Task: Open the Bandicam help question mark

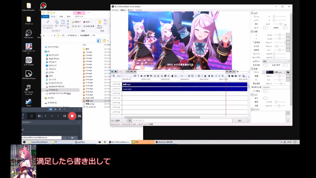Action: 65,109
